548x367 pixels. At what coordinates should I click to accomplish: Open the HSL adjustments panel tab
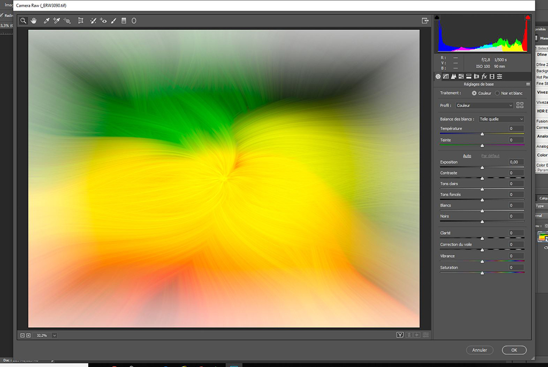461,76
